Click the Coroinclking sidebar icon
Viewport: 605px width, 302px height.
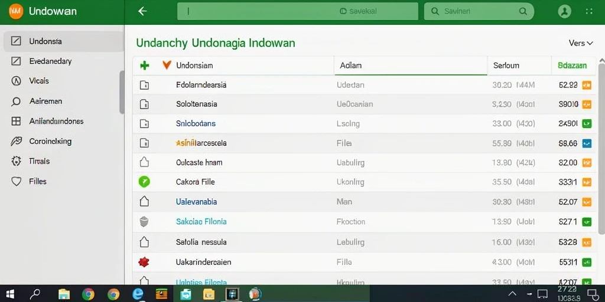tap(16, 142)
